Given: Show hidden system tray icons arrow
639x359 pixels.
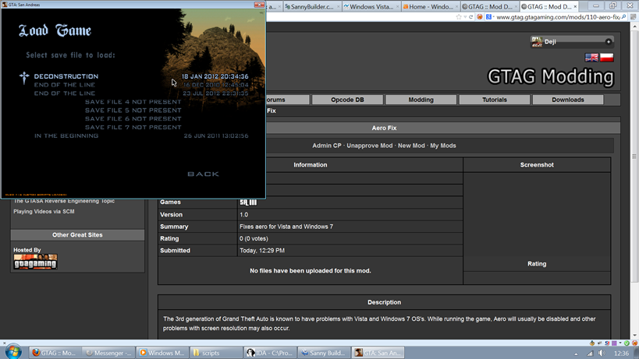Looking at the screenshot, I should pos(576,353).
